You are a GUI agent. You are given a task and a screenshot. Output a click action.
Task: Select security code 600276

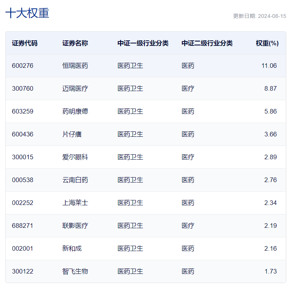tap(22, 66)
